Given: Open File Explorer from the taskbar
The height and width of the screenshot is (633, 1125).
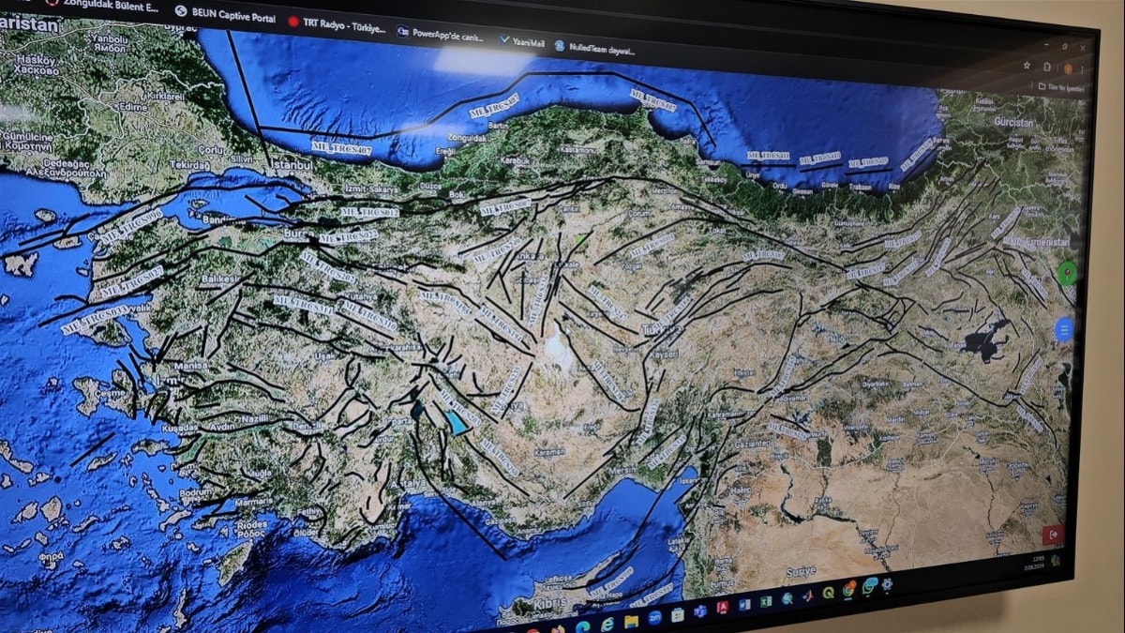Looking at the screenshot, I should (631, 621).
